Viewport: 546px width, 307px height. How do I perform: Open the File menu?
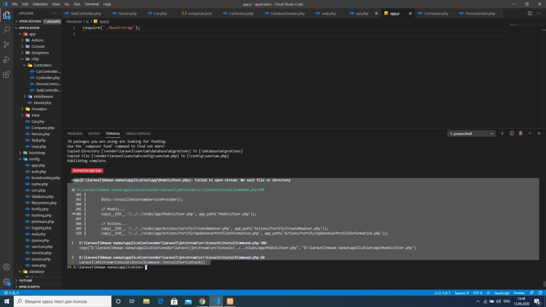pos(15,4)
